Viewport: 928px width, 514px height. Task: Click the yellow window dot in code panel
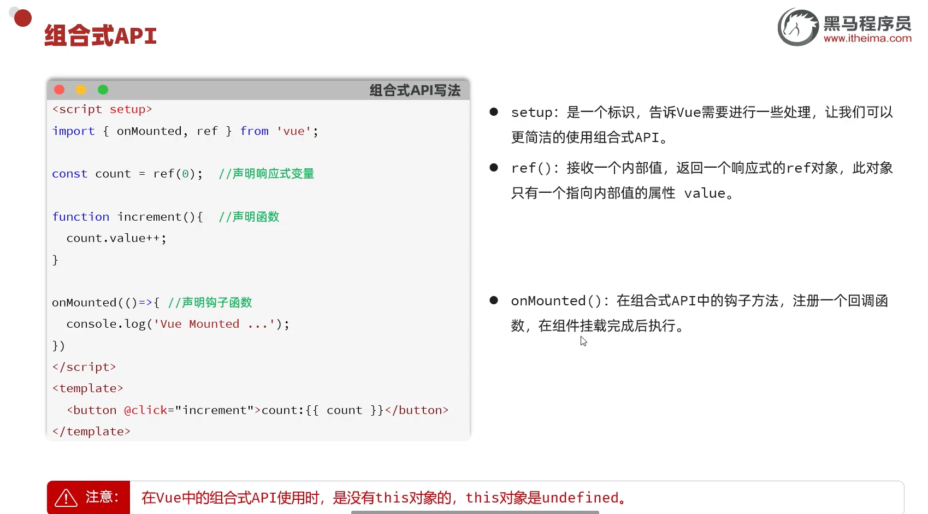point(81,90)
